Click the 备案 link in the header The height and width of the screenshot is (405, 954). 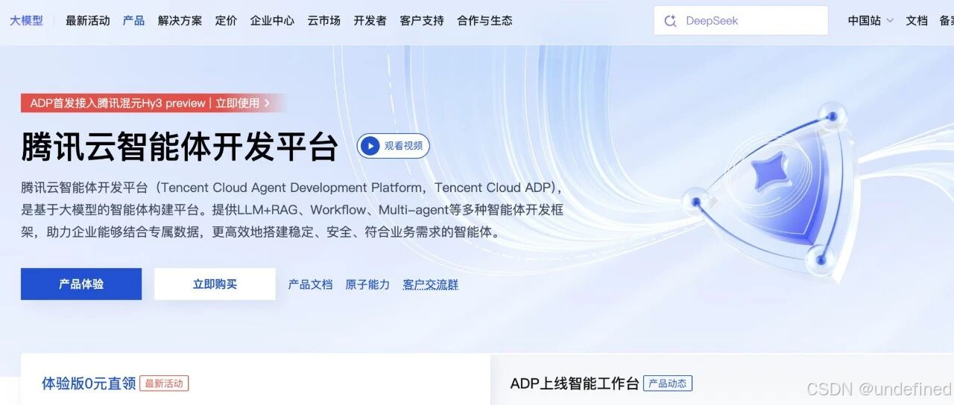[x=947, y=21]
